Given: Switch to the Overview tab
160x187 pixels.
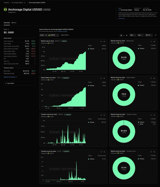Looking at the screenshot, I should coord(7,23).
